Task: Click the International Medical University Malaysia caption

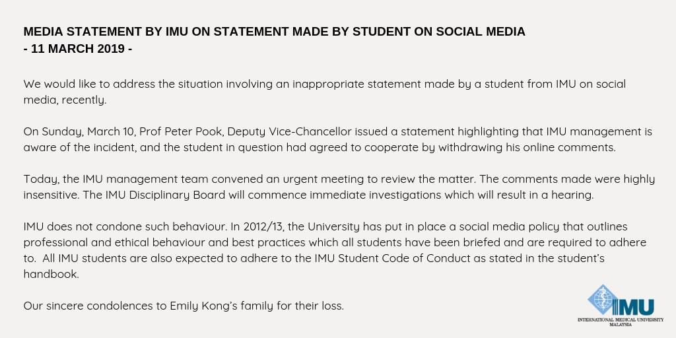Action: [621, 321]
